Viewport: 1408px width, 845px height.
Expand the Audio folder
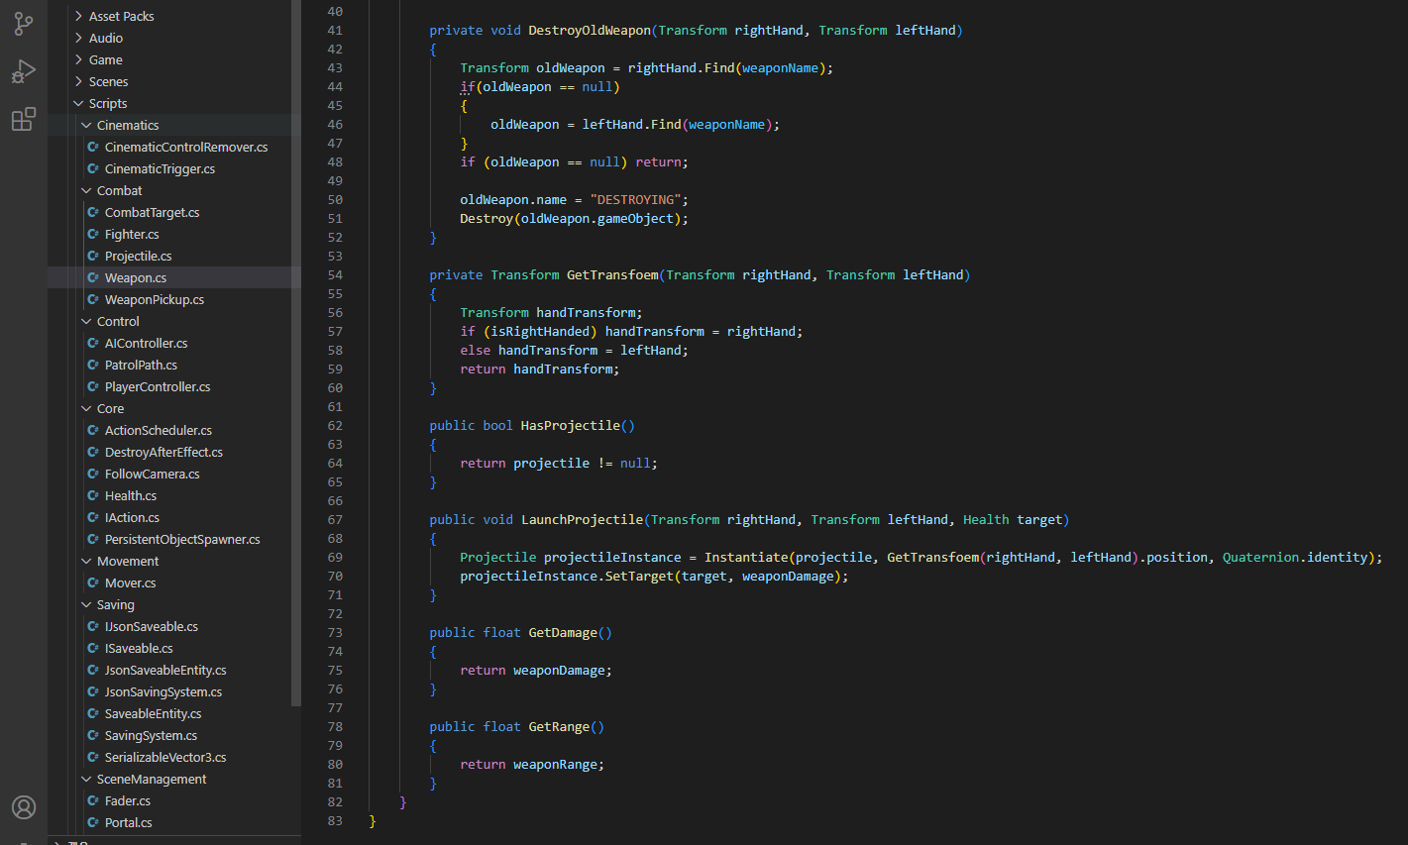(x=78, y=38)
